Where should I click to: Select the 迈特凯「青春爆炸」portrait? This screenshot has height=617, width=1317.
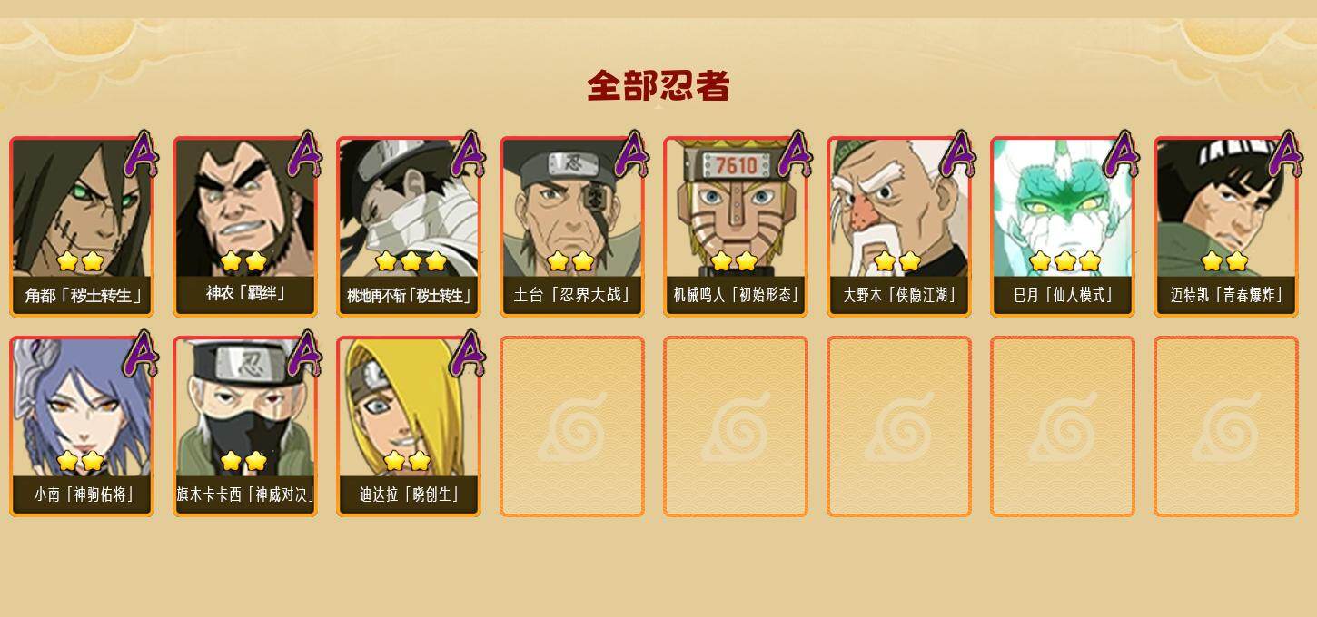click(x=1226, y=227)
